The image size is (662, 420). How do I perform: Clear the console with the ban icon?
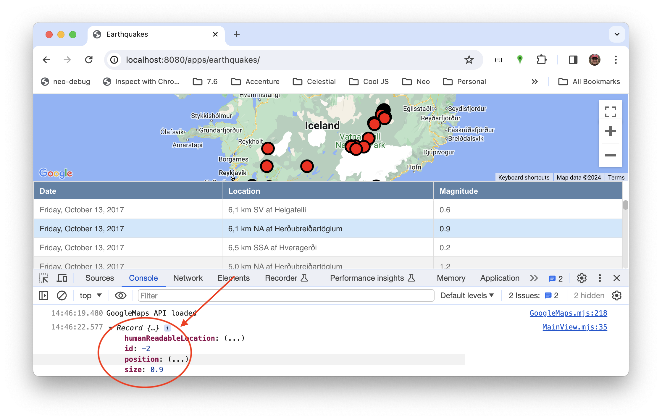point(62,295)
